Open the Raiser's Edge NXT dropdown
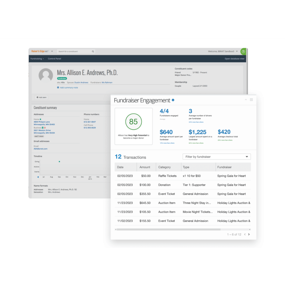Image resolution: width=285 pixels, height=285 pixels. (x=52, y=51)
